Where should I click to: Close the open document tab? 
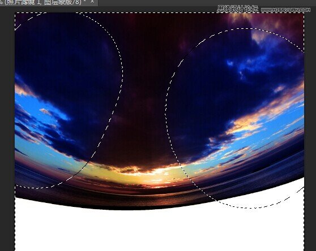pos(92,2)
